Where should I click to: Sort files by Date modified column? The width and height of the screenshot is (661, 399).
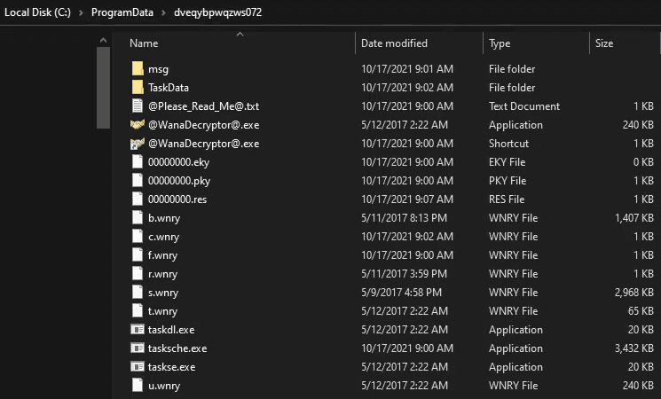[394, 43]
